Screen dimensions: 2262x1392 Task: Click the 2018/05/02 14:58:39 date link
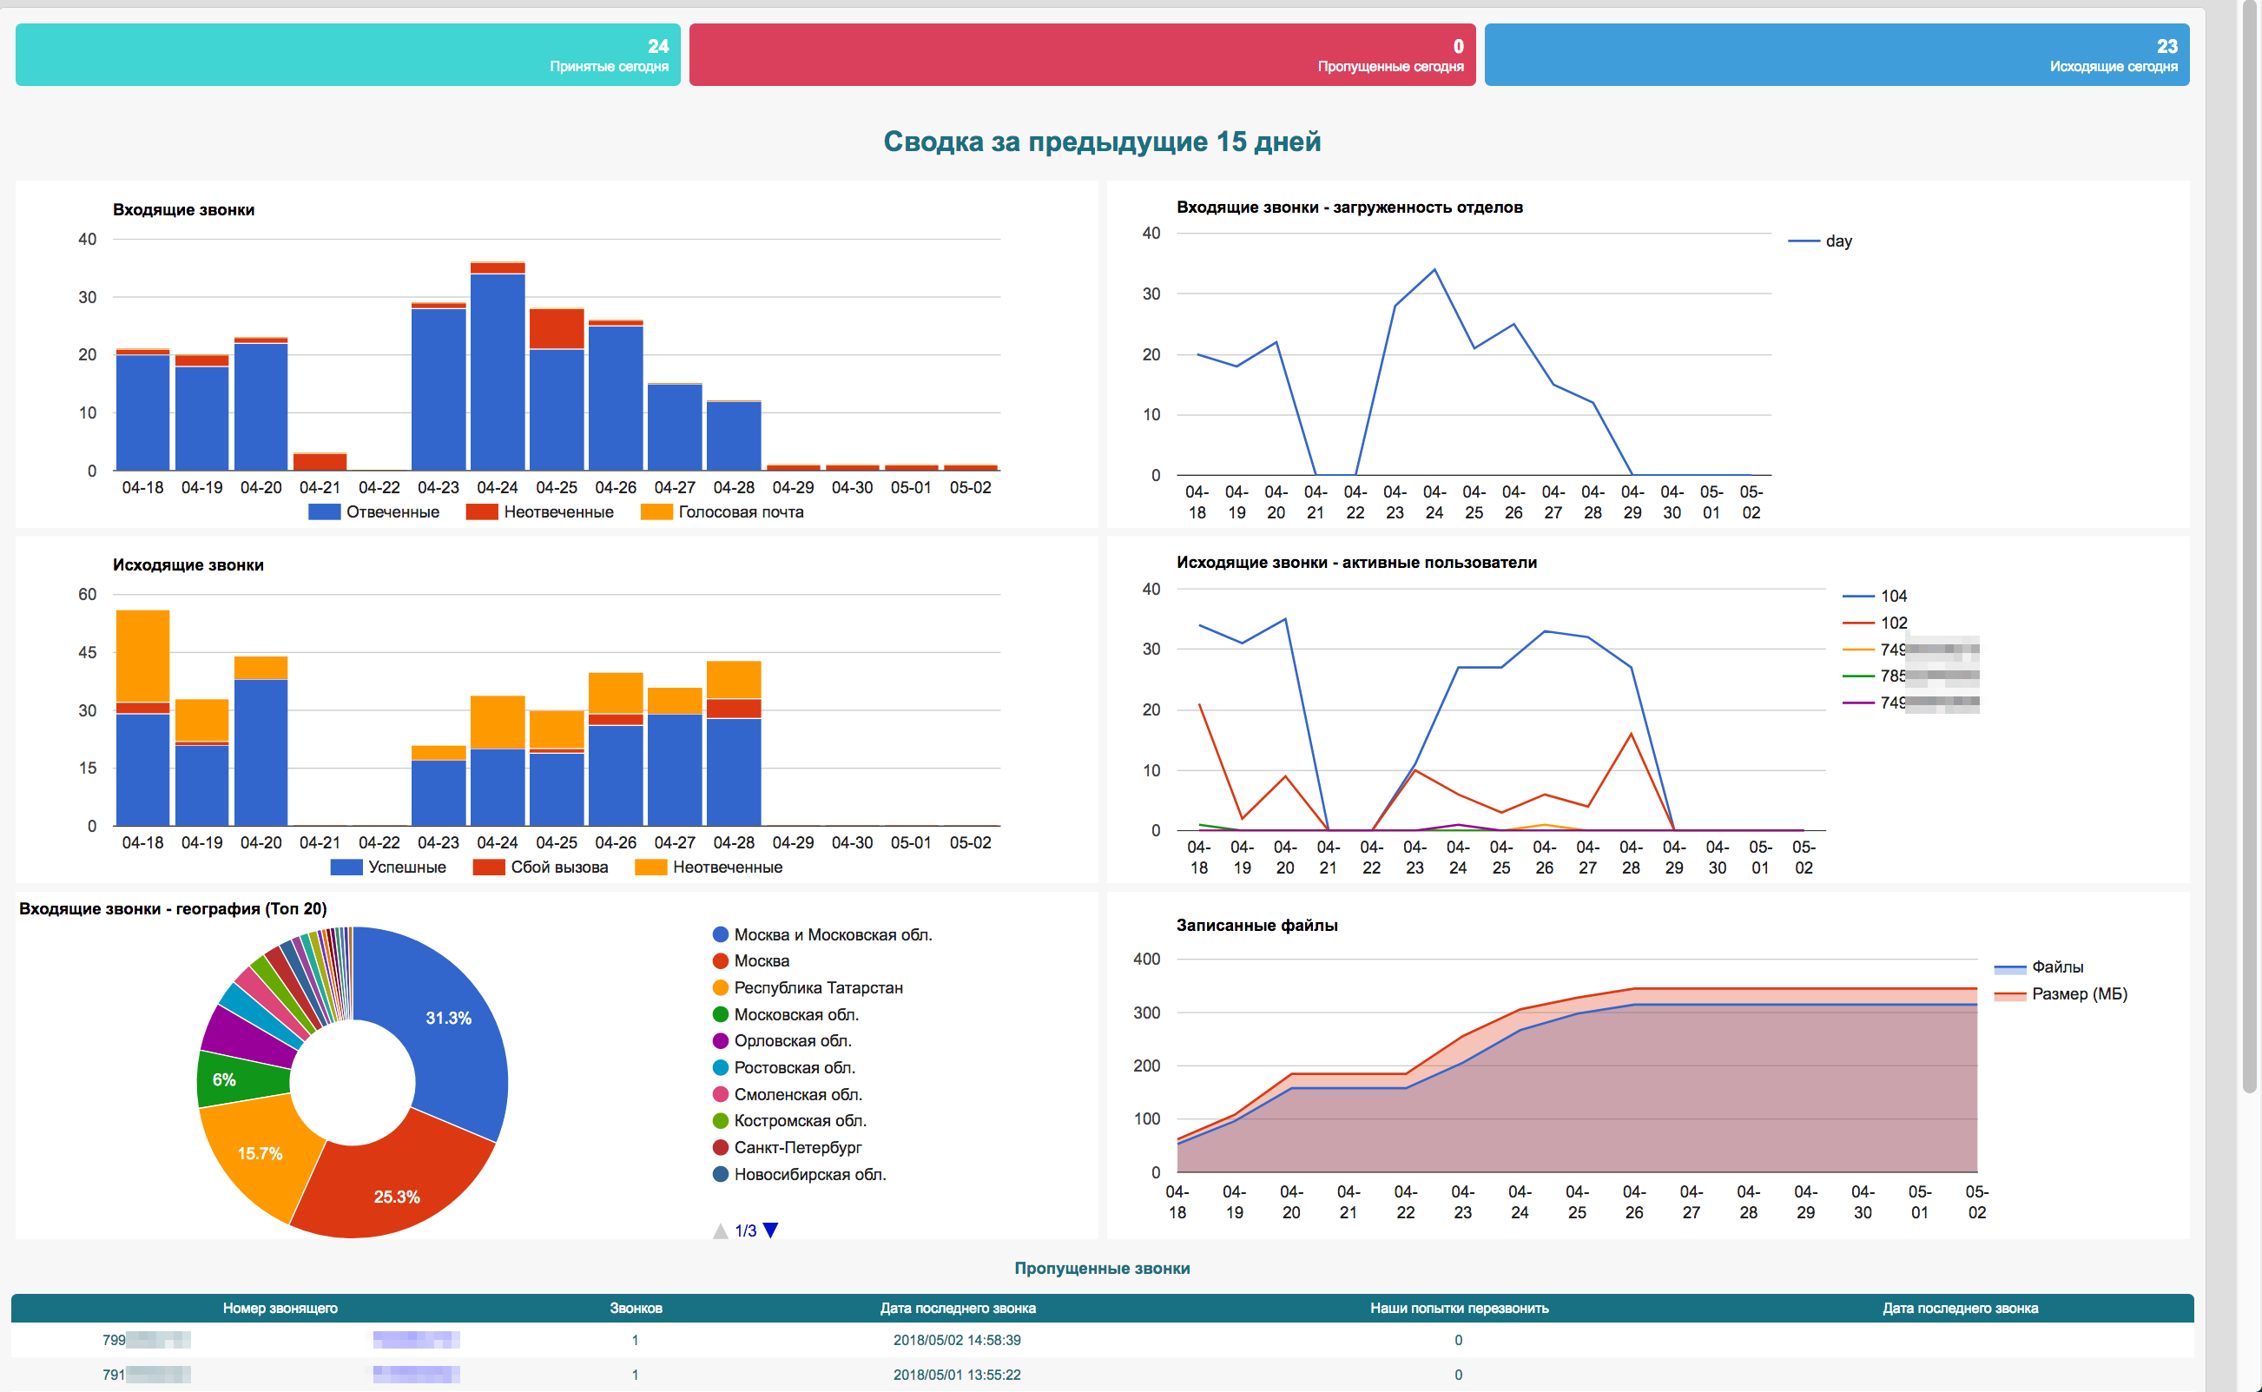pyautogui.click(x=957, y=1341)
